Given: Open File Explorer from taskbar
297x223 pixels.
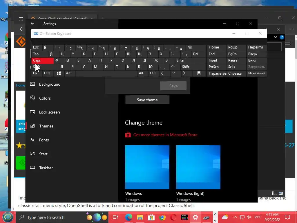Looking at the screenshot, I should pos(140,217).
